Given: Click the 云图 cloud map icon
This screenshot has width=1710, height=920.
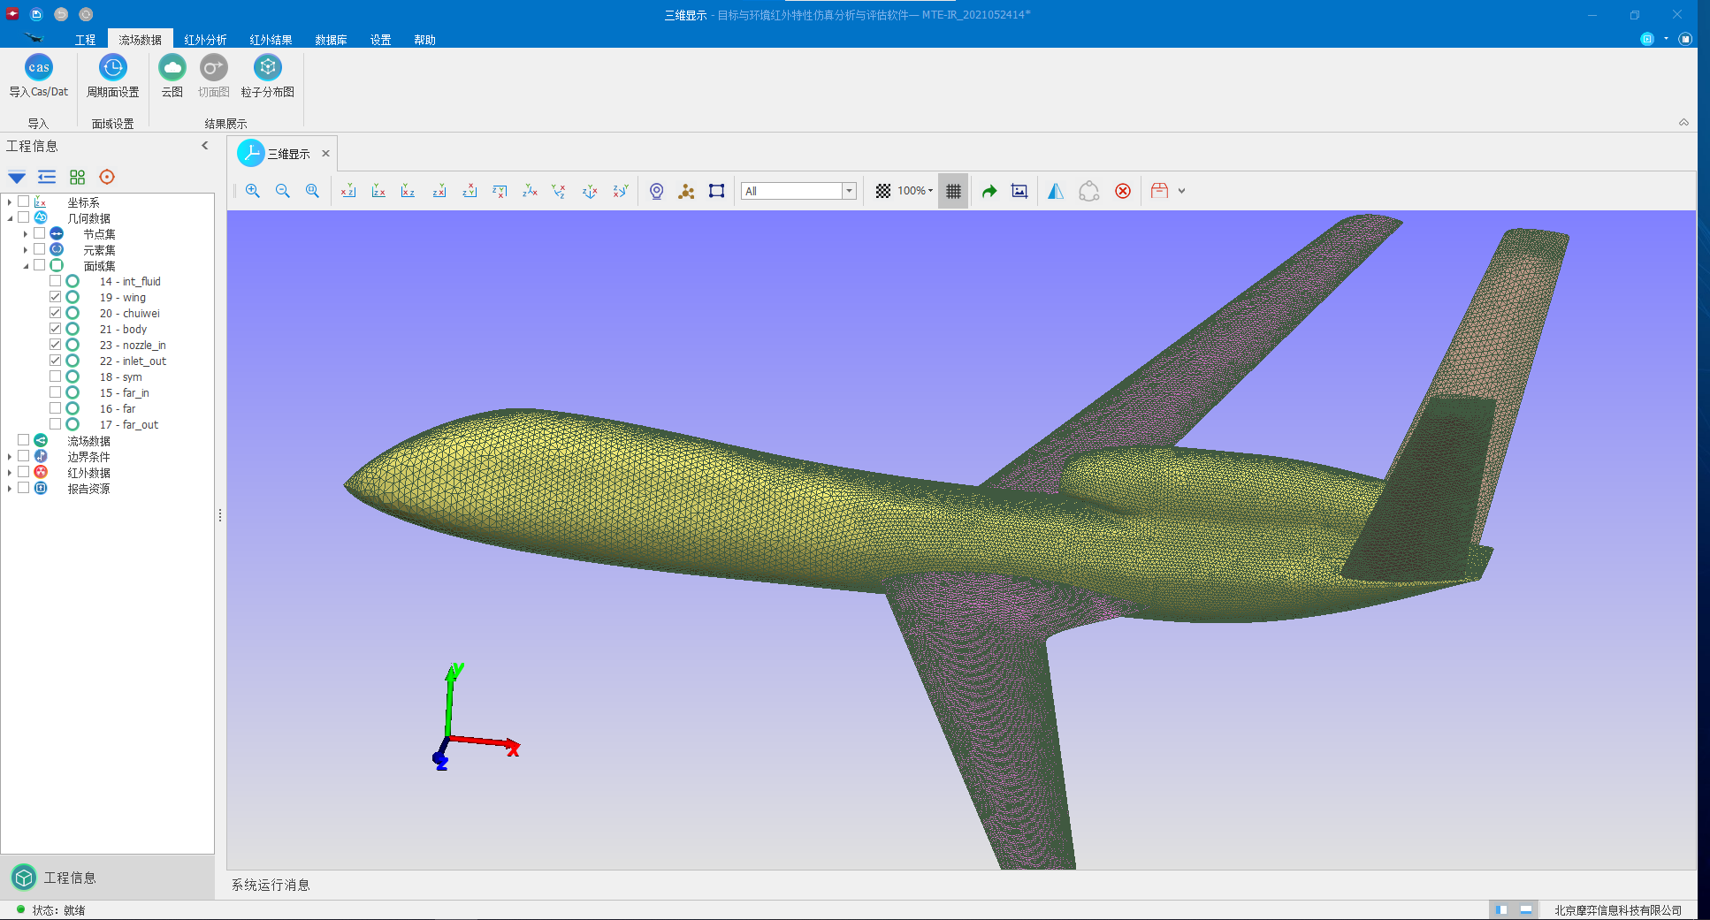Looking at the screenshot, I should pos(172,69).
